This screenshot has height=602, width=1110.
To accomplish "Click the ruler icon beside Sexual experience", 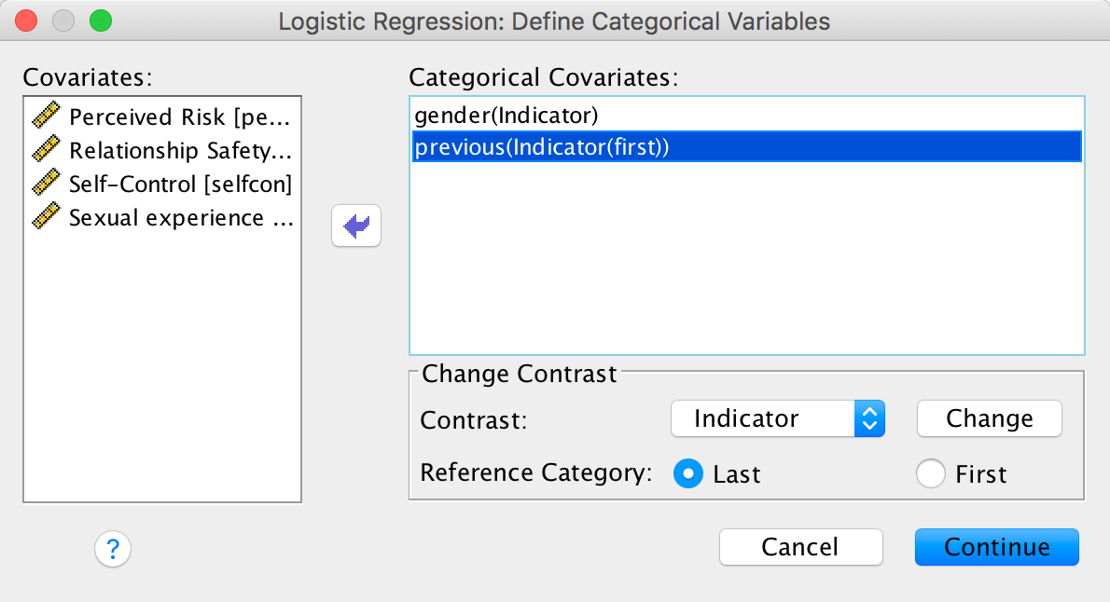I will 46,217.
